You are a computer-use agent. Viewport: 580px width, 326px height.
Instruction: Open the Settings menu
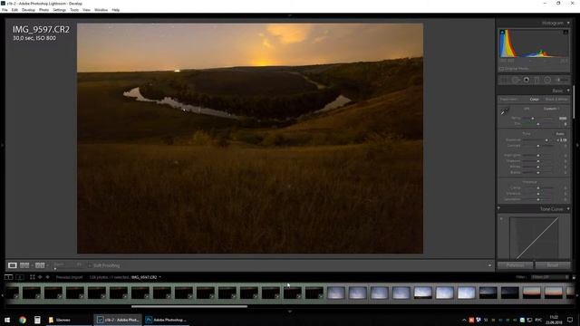point(59,10)
